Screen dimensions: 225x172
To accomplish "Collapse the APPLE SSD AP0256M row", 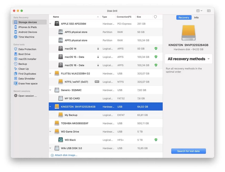I will coord(50,24).
